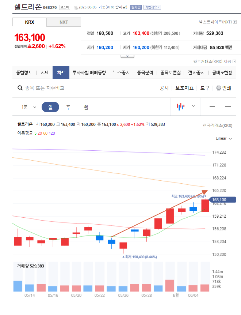The image size is (241, 315).
Task: Click the 셀트리온 stock title
Action: 28,7
